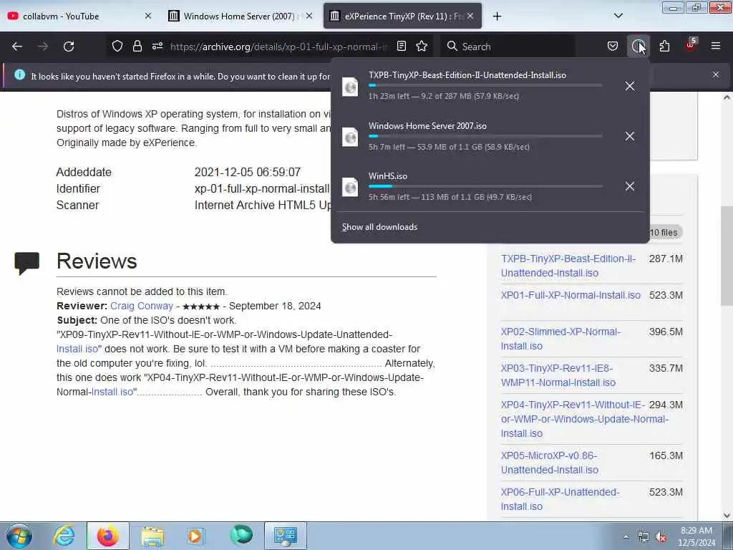Click Show all downloads
The height and width of the screenshot is (550, 733).
pos(379,227)
